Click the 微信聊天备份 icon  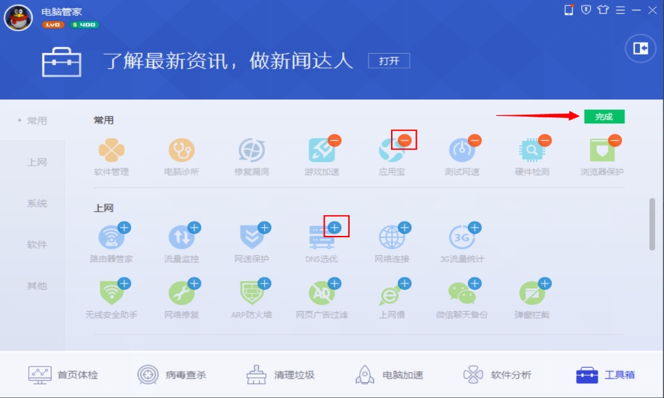tap(461, 293)
